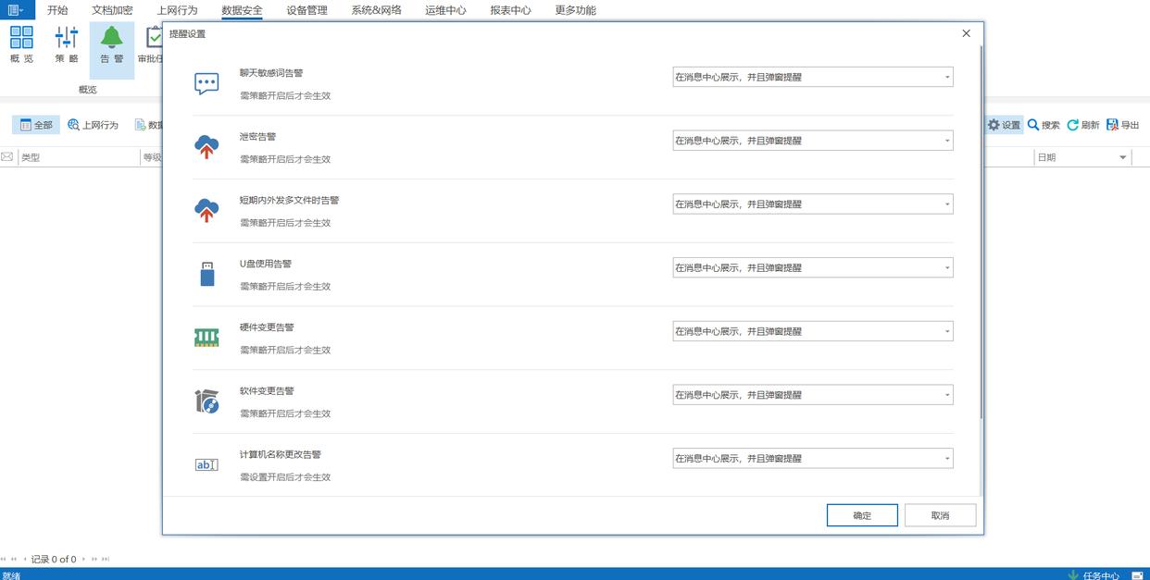The image size is (1150, 580).
Task: Click the 告警 bell icon
Action: pos(112,38)
